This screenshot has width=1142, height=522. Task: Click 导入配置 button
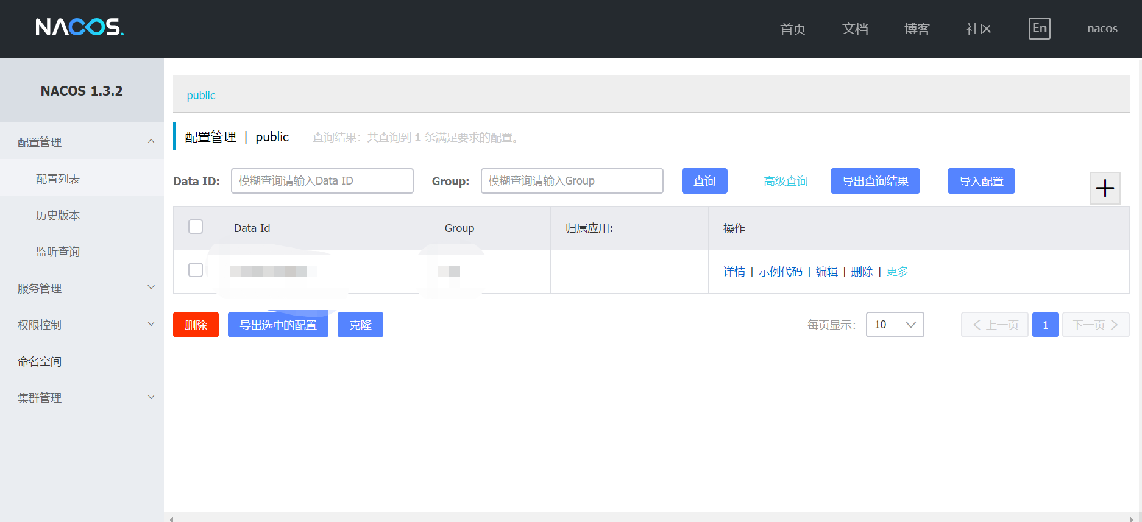click(981, 181)
